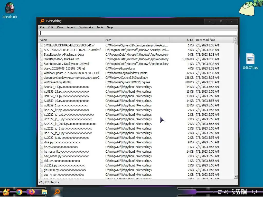Click the Everything title bar magnifier icon
The image size is (263, 197).
pos(42,21)
